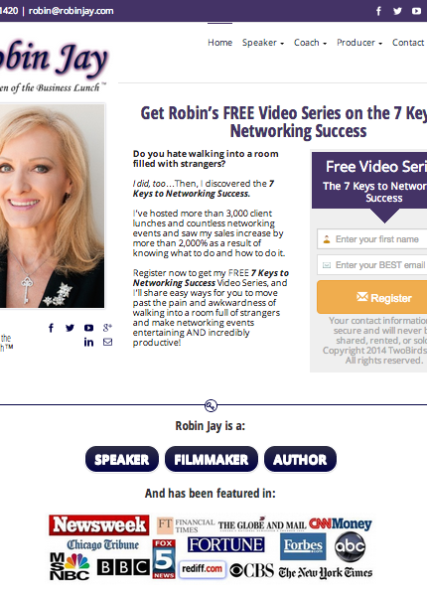Open the LinkedIn icon below photo
The width and height of the screenshot is (427, 591).
coord(88,342)
